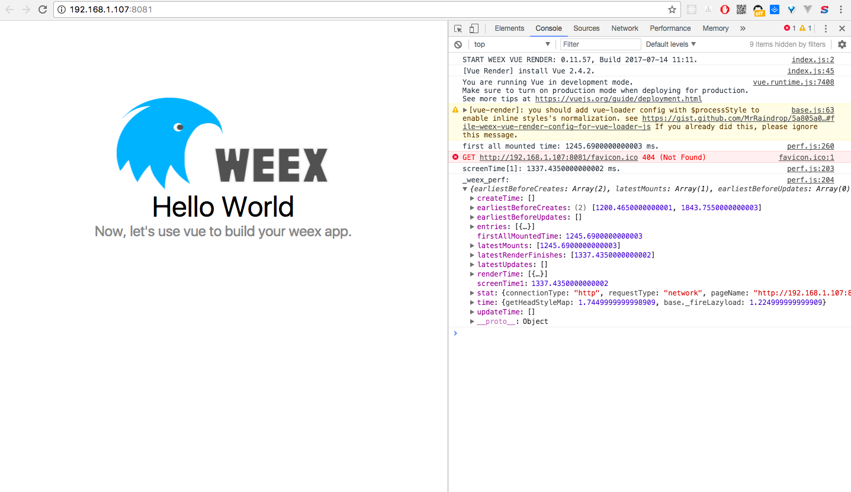Viewport: 851px width, 492px height.
Task: Open the failed favicon.ico request URL
Action: [x=558, y=157]
